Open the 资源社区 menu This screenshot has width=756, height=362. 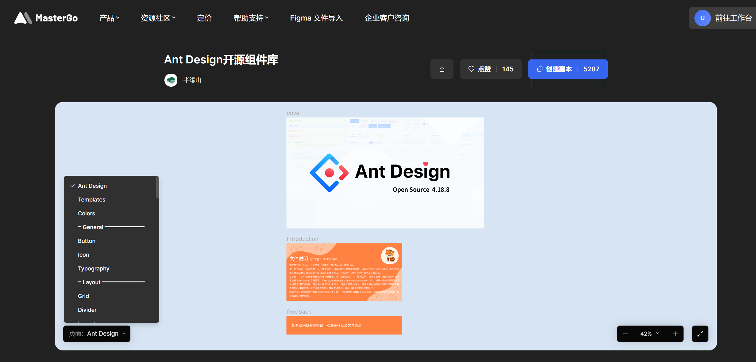coord(158,18)
